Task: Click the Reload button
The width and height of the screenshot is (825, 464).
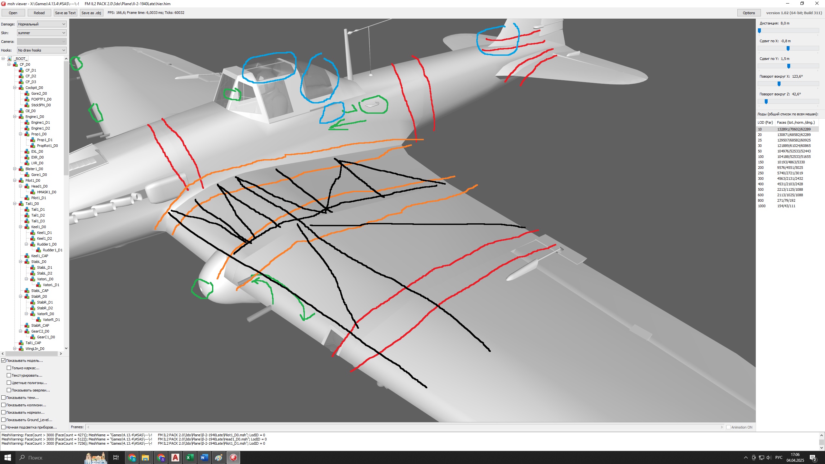Action: pyautogui.click(x=39, y=13)
